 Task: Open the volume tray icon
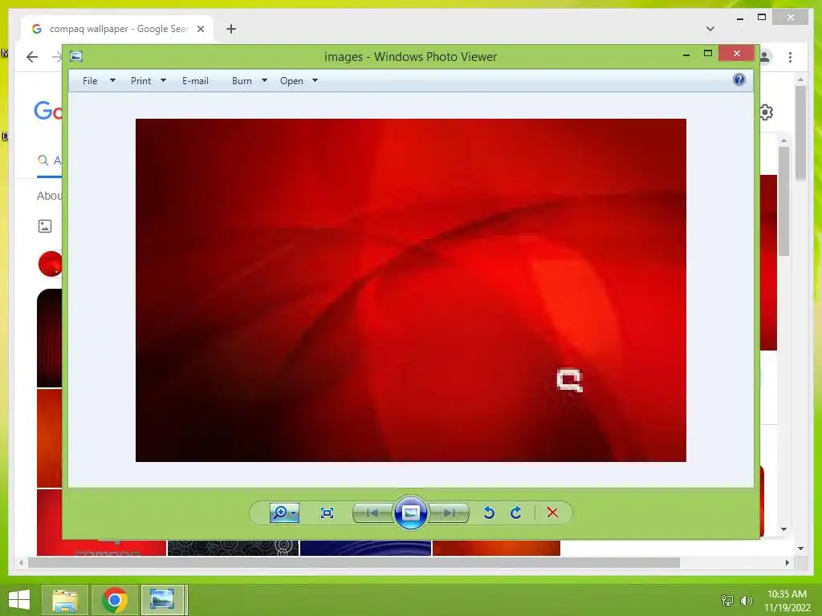tap(747, 600)
